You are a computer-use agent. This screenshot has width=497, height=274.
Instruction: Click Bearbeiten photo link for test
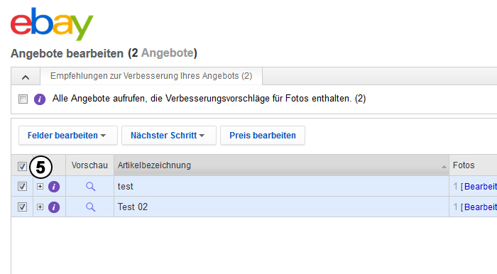pos(480,186)
